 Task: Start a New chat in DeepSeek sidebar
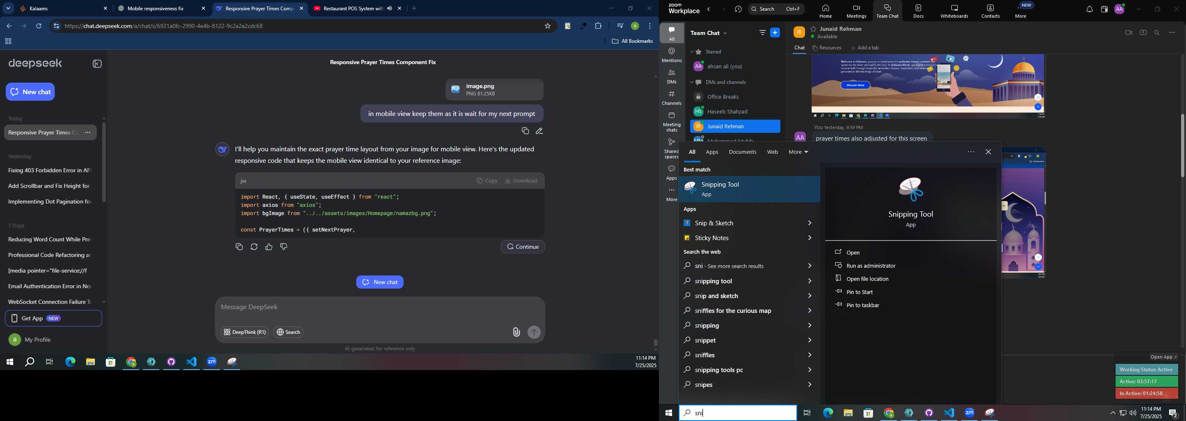(x=30, y=92)
